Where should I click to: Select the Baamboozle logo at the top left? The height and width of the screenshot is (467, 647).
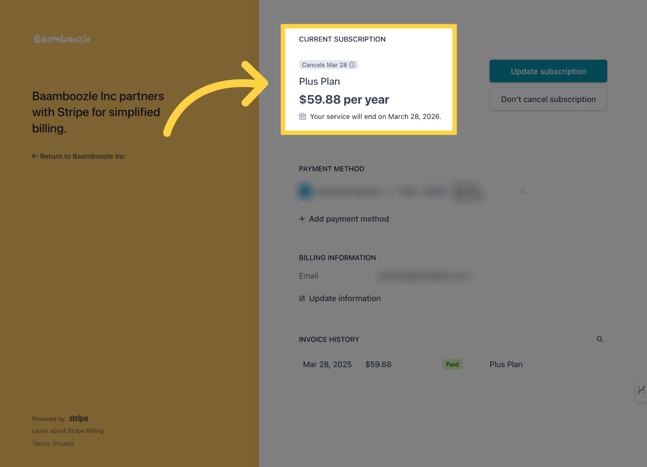62,38
